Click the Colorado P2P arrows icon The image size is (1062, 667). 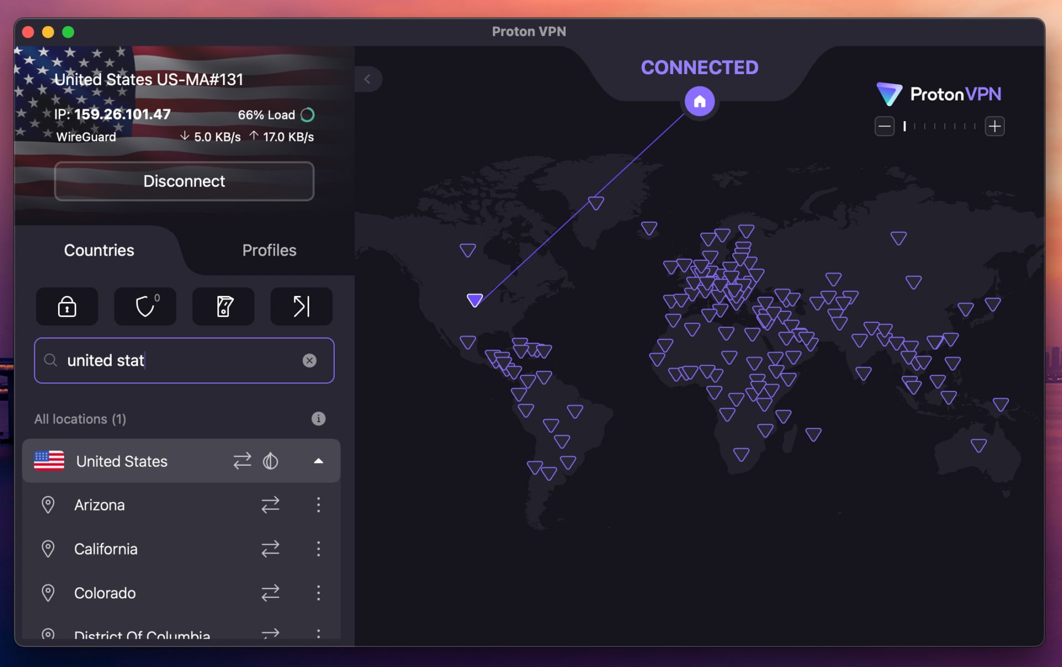tap(270, 593)
